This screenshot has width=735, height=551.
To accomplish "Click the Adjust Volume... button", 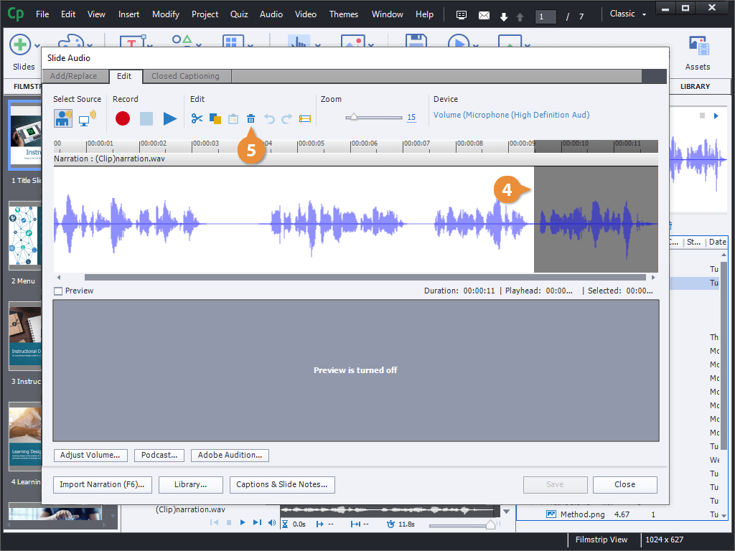I will [x=90, y=456].
